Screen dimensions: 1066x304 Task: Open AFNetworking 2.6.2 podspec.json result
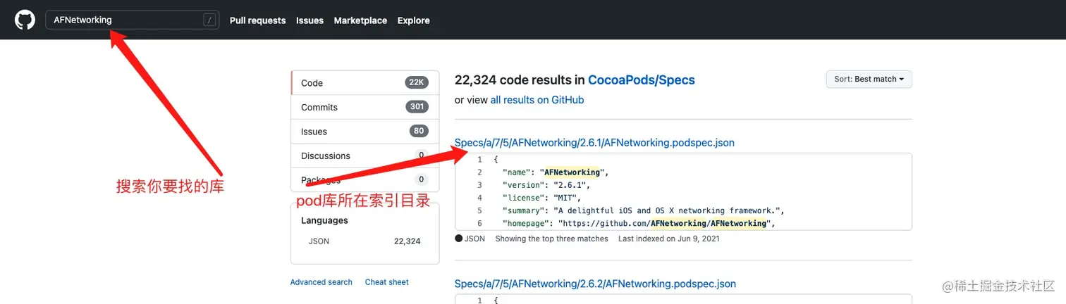click(x=595, y=284)
